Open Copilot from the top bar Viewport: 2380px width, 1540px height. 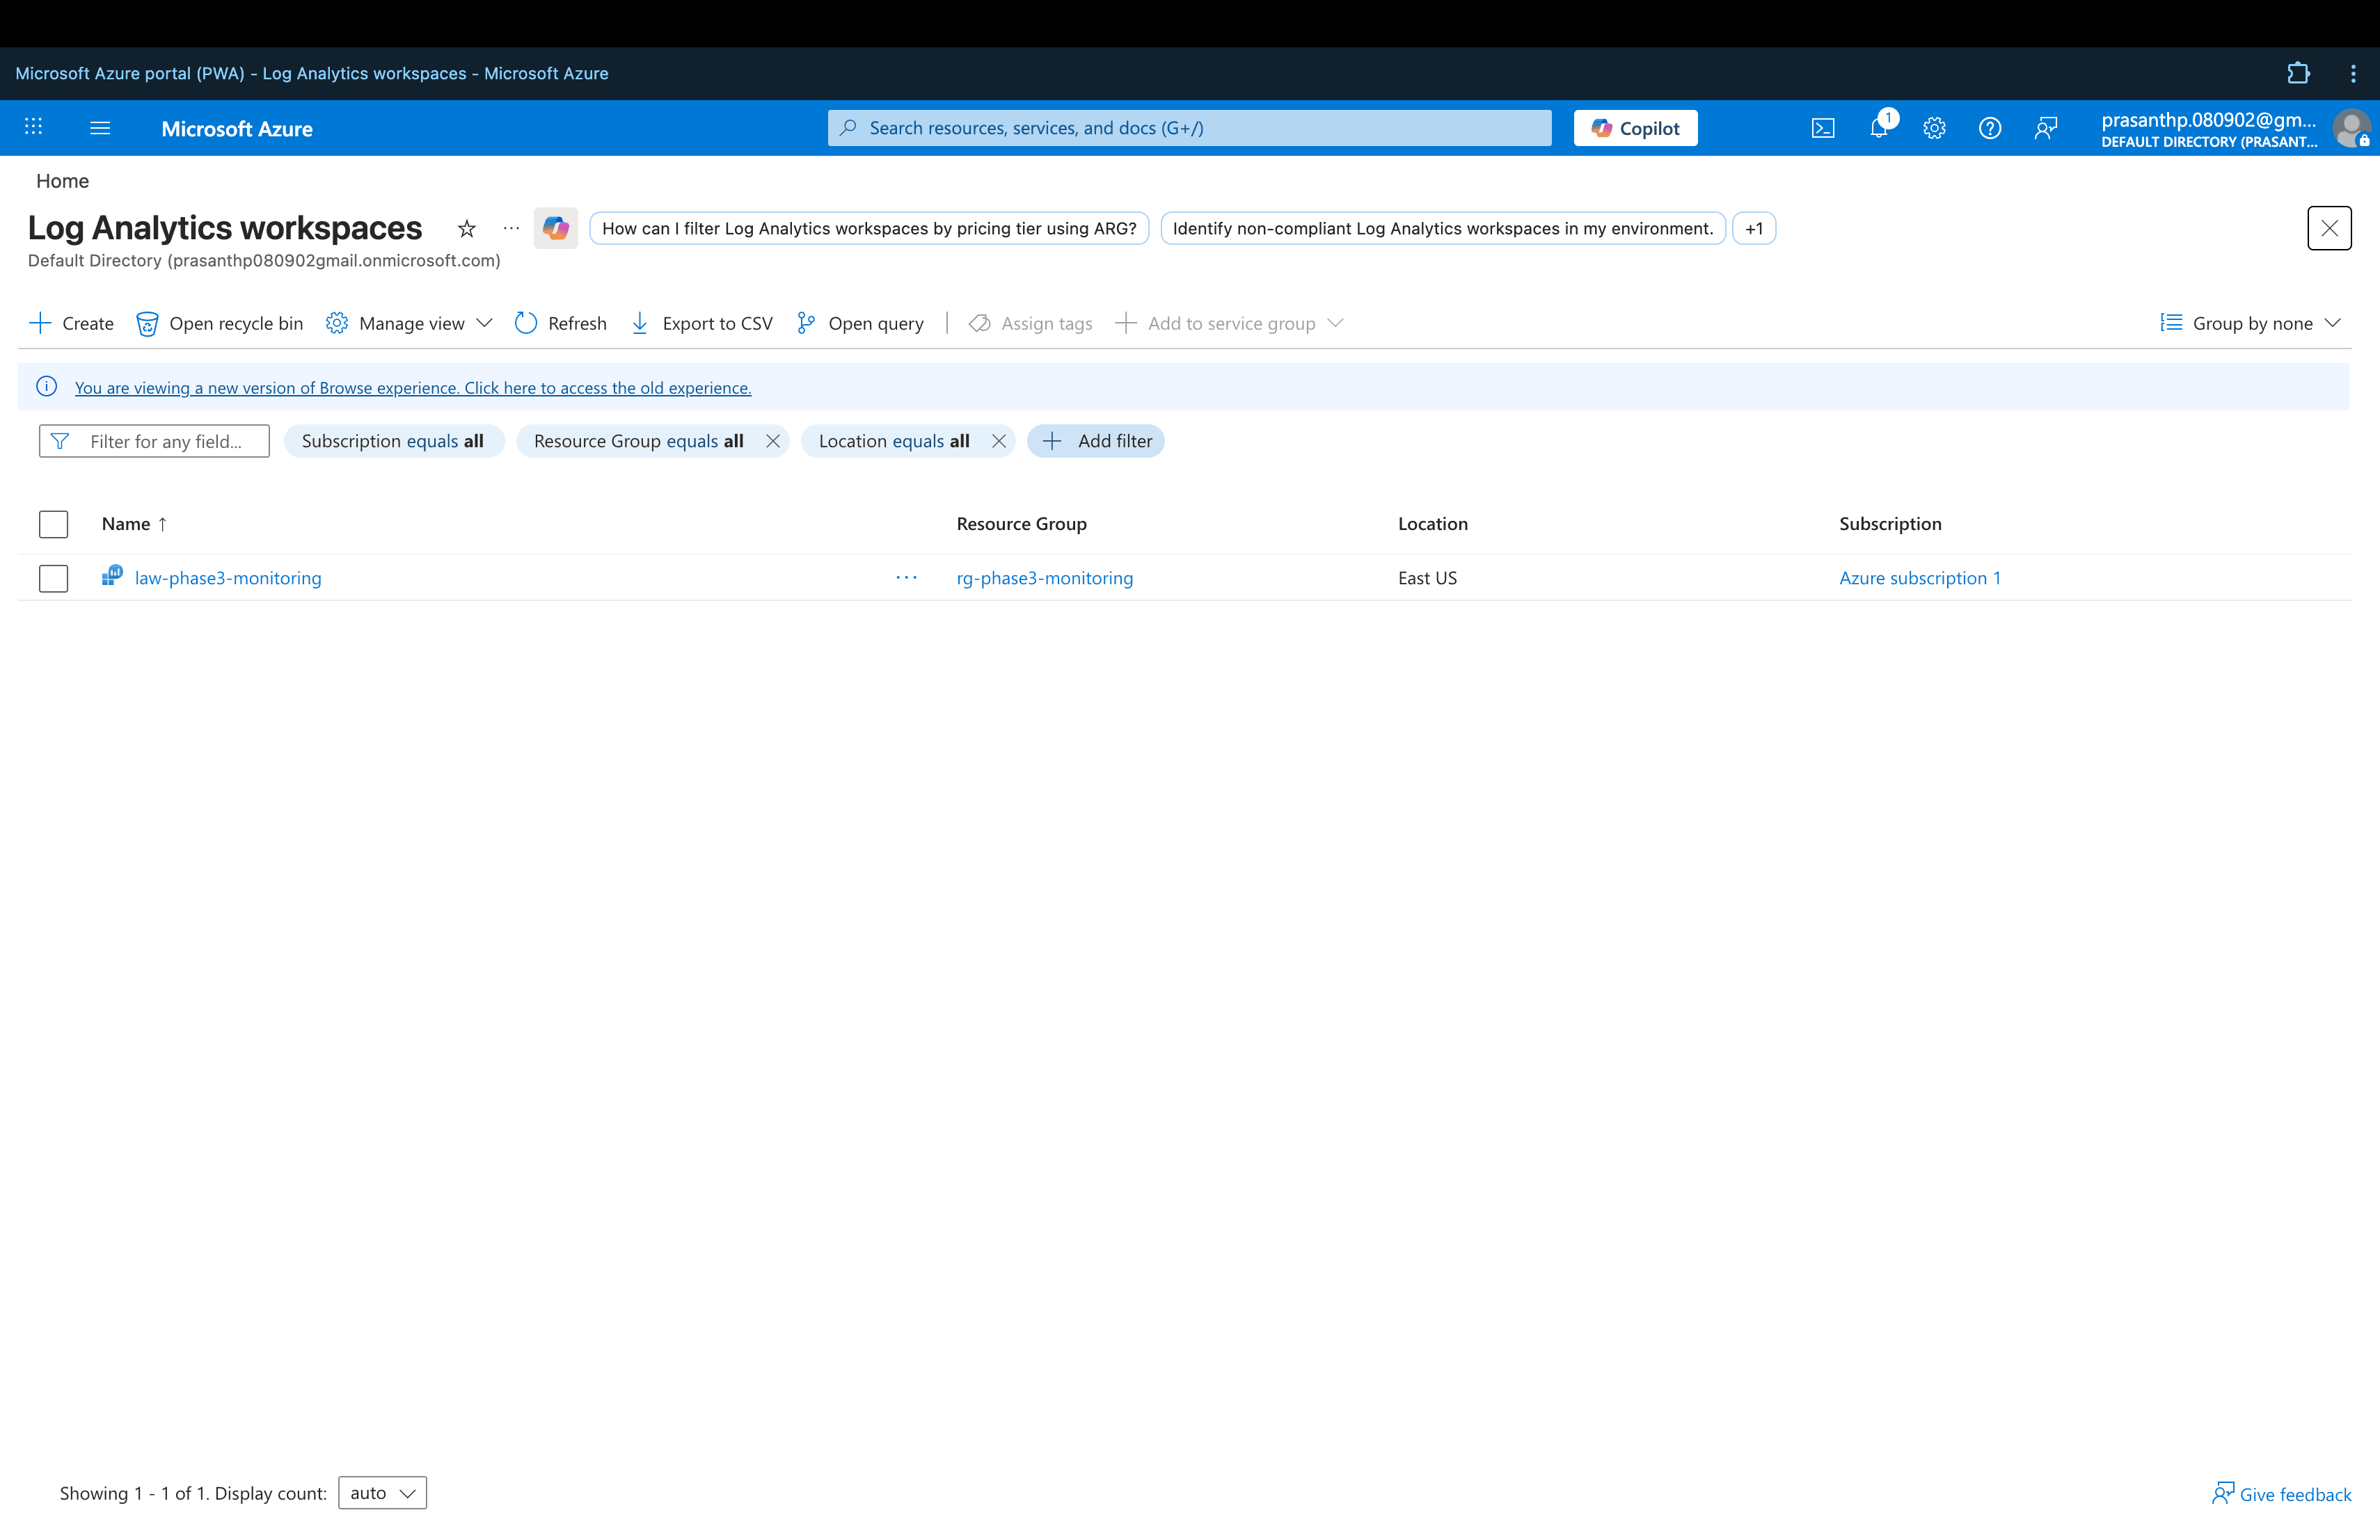point(1634,127)
